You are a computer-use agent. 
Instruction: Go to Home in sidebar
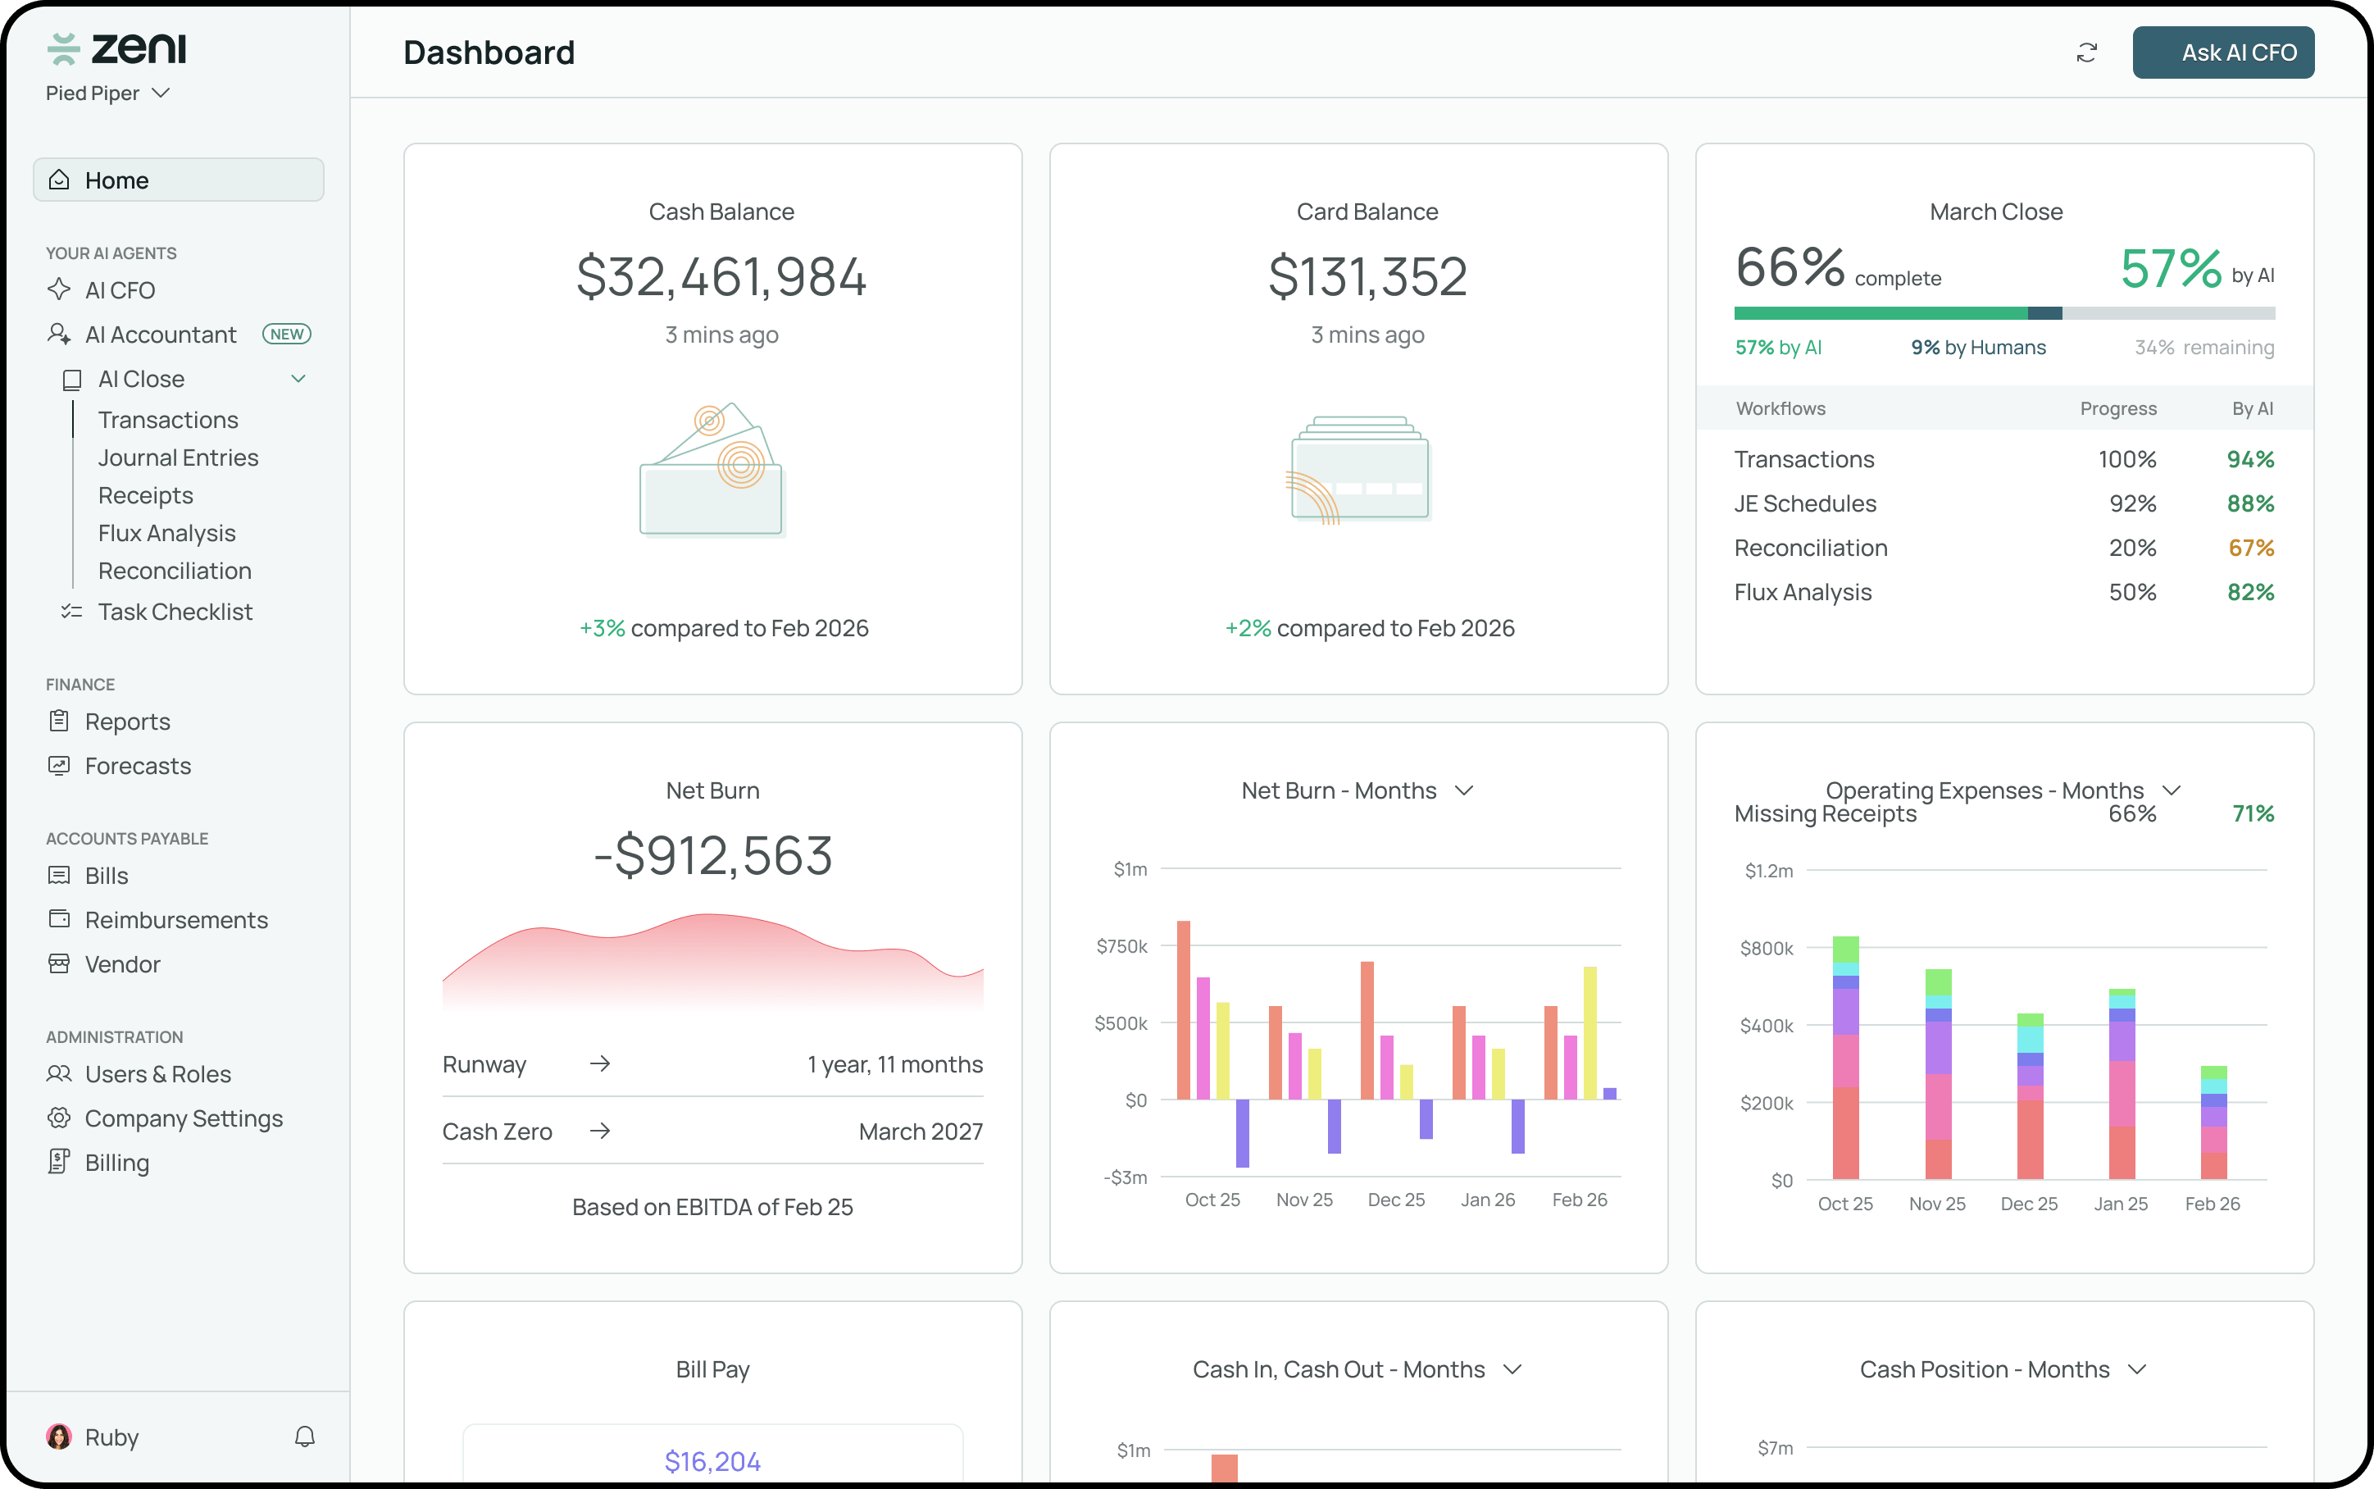178,180
